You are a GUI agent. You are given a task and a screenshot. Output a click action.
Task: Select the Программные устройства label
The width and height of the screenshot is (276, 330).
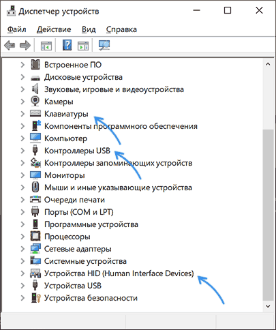(91, 224)
